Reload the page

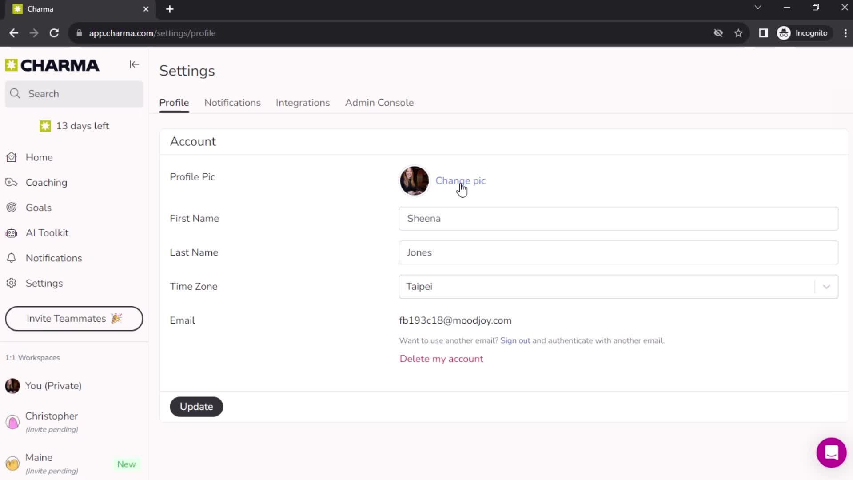(54, 33)
